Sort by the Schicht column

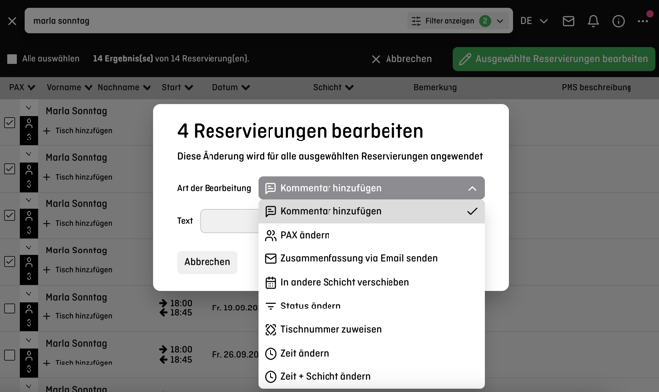332,87
